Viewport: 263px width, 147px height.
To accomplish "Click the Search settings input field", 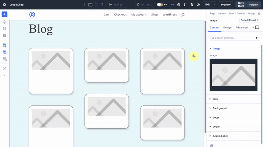I will pyautogui.click(x=235, y=38).
